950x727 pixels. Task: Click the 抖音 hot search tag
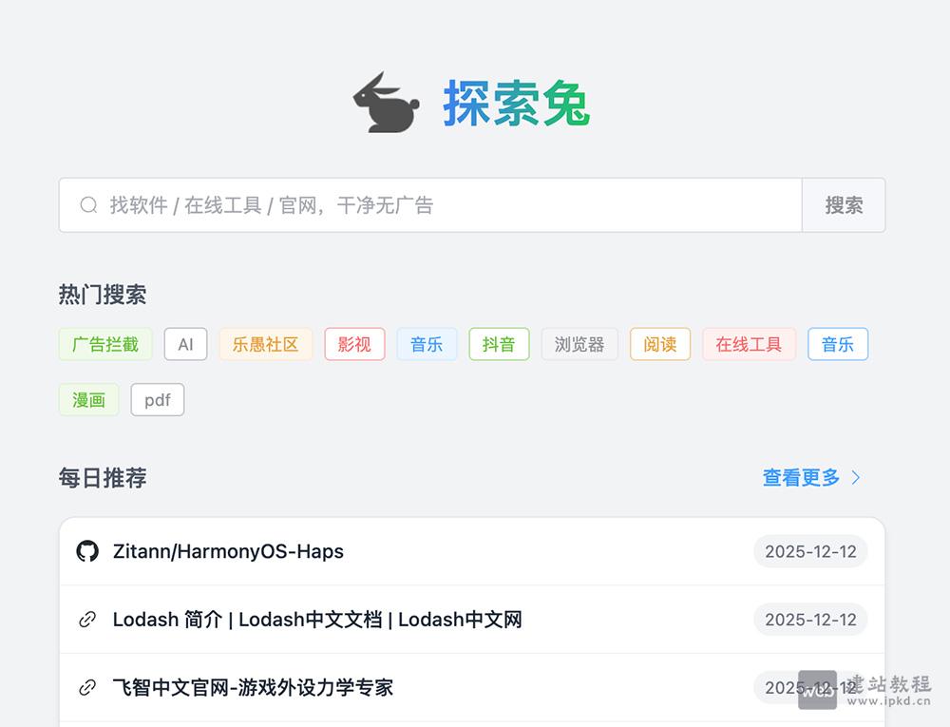(499, 344)
